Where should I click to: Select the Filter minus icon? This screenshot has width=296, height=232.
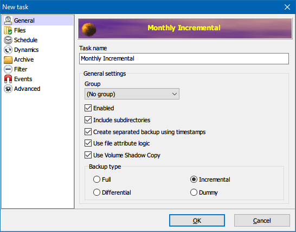(x=8, y=69)
